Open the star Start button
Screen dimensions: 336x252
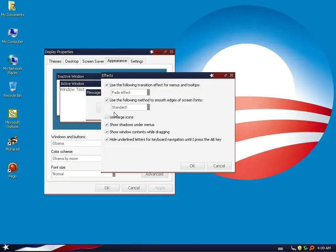[6, 248]
